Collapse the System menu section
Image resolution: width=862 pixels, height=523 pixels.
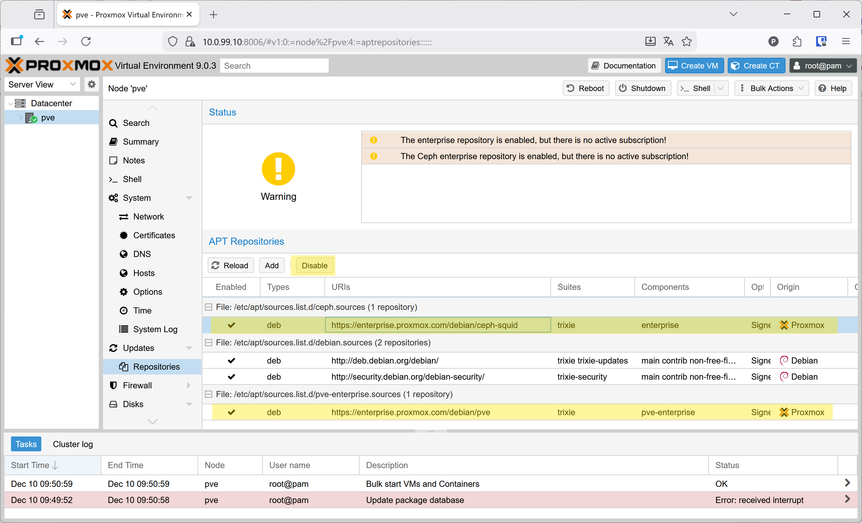189,198
